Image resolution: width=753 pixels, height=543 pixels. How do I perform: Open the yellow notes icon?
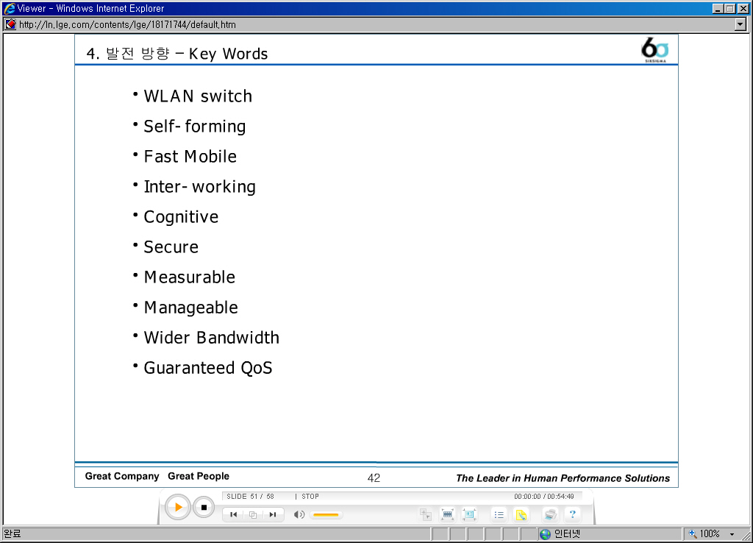(521, 515)
